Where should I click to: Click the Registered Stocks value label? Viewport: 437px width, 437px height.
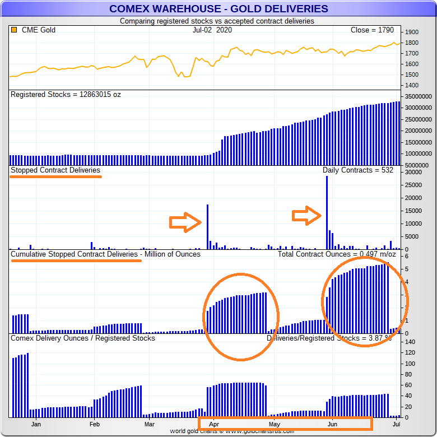pyautogui.click(x=66, y=94)
